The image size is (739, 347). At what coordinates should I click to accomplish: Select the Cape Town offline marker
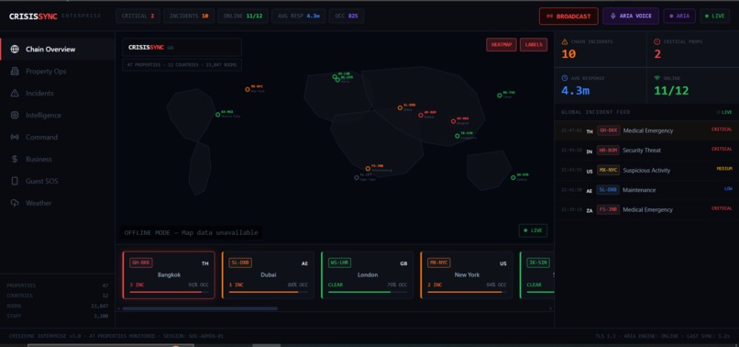[x=357, y=177]
